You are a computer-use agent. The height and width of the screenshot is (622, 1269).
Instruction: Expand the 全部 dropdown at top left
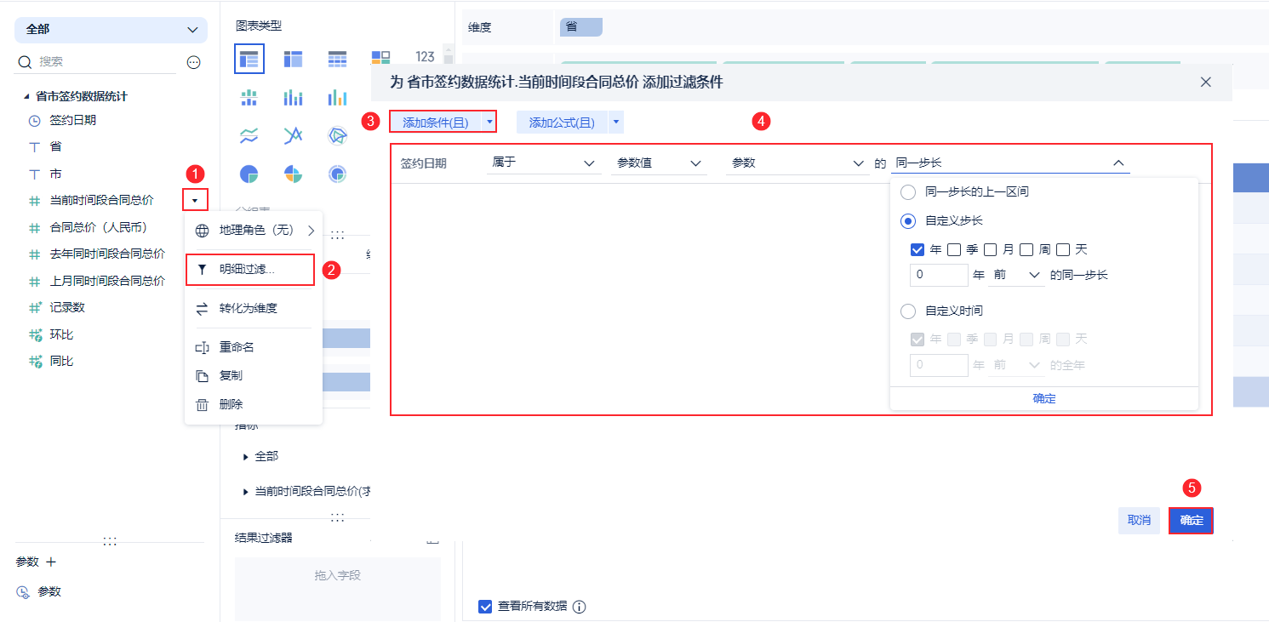[x=111, y=29]
